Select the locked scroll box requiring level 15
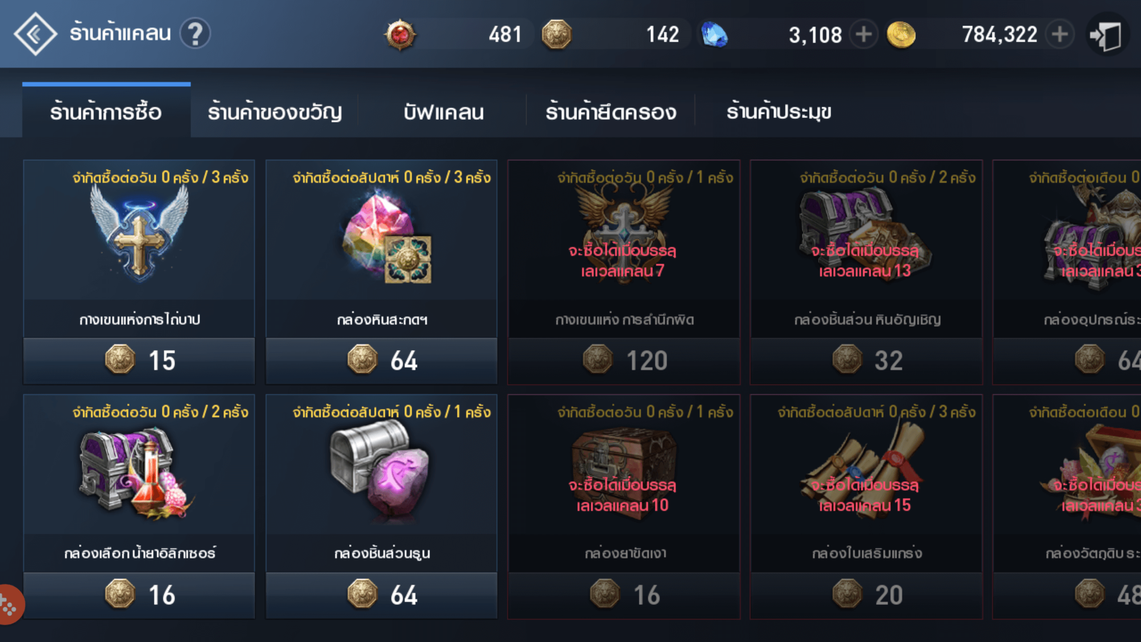 pos(866,506)
